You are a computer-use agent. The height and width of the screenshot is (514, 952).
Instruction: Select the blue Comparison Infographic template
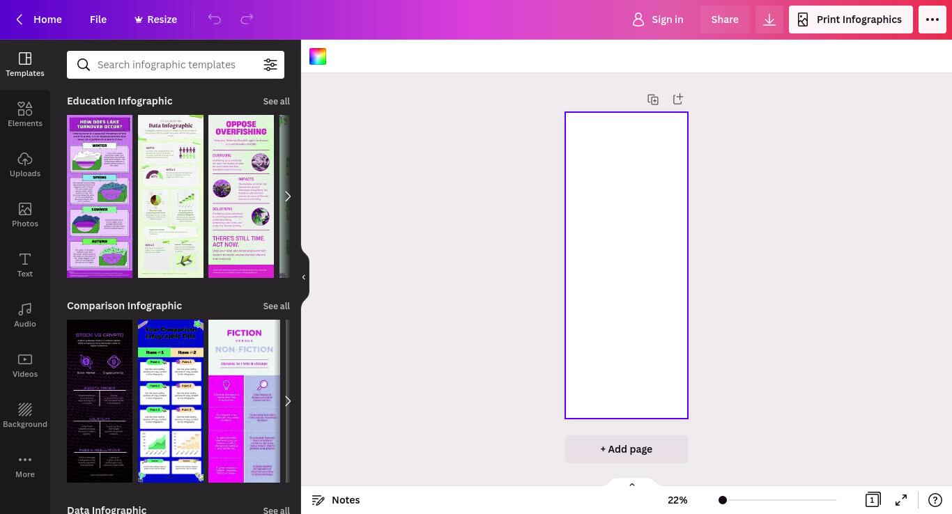[x=171, y=401]
